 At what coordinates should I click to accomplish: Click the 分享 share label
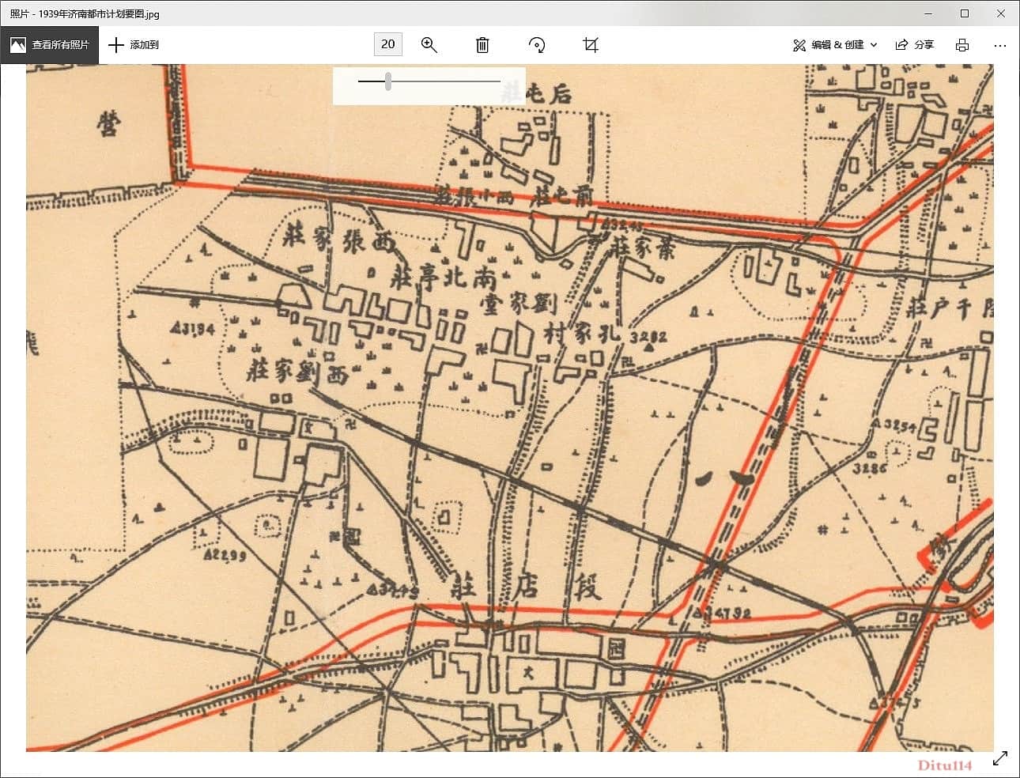924,45
